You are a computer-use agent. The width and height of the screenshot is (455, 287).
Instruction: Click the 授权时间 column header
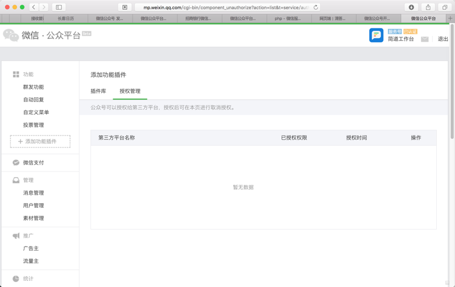click(357, 138)
